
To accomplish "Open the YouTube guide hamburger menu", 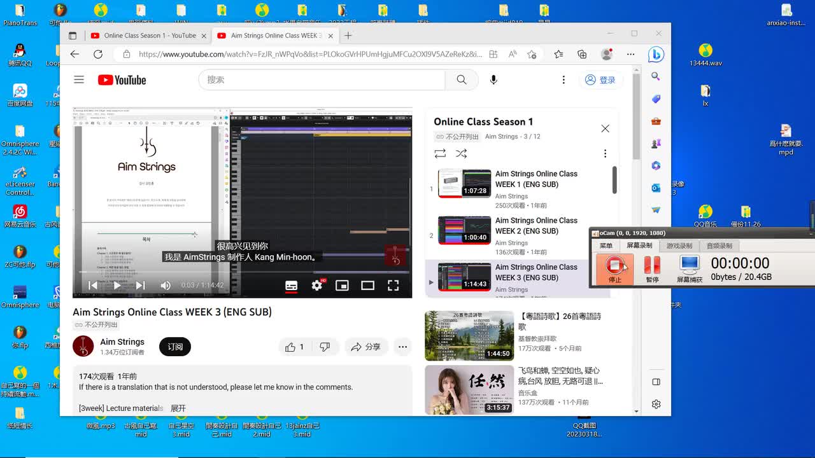I will click(79, 80).
